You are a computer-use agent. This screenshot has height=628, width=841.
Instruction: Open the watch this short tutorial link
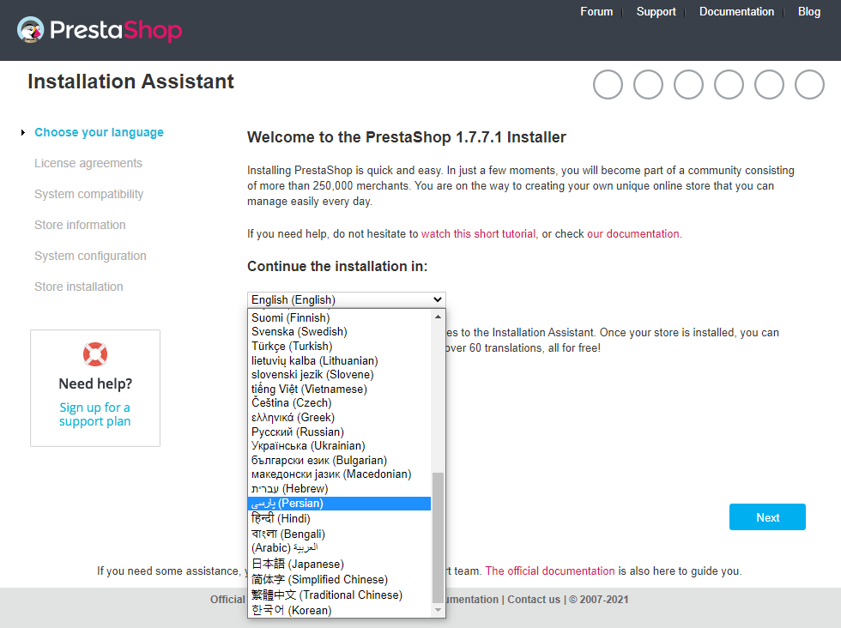[x=479, y=234]
